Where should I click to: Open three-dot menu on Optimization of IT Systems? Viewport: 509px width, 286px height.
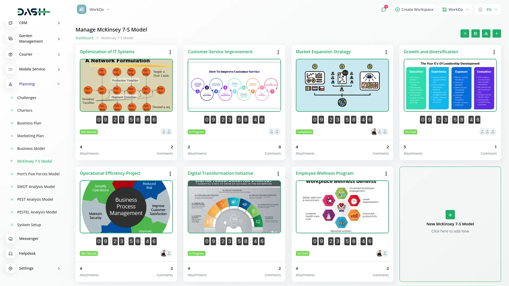click(170, 52)
